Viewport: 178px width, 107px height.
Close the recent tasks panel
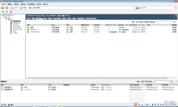[x=177, y=81]
